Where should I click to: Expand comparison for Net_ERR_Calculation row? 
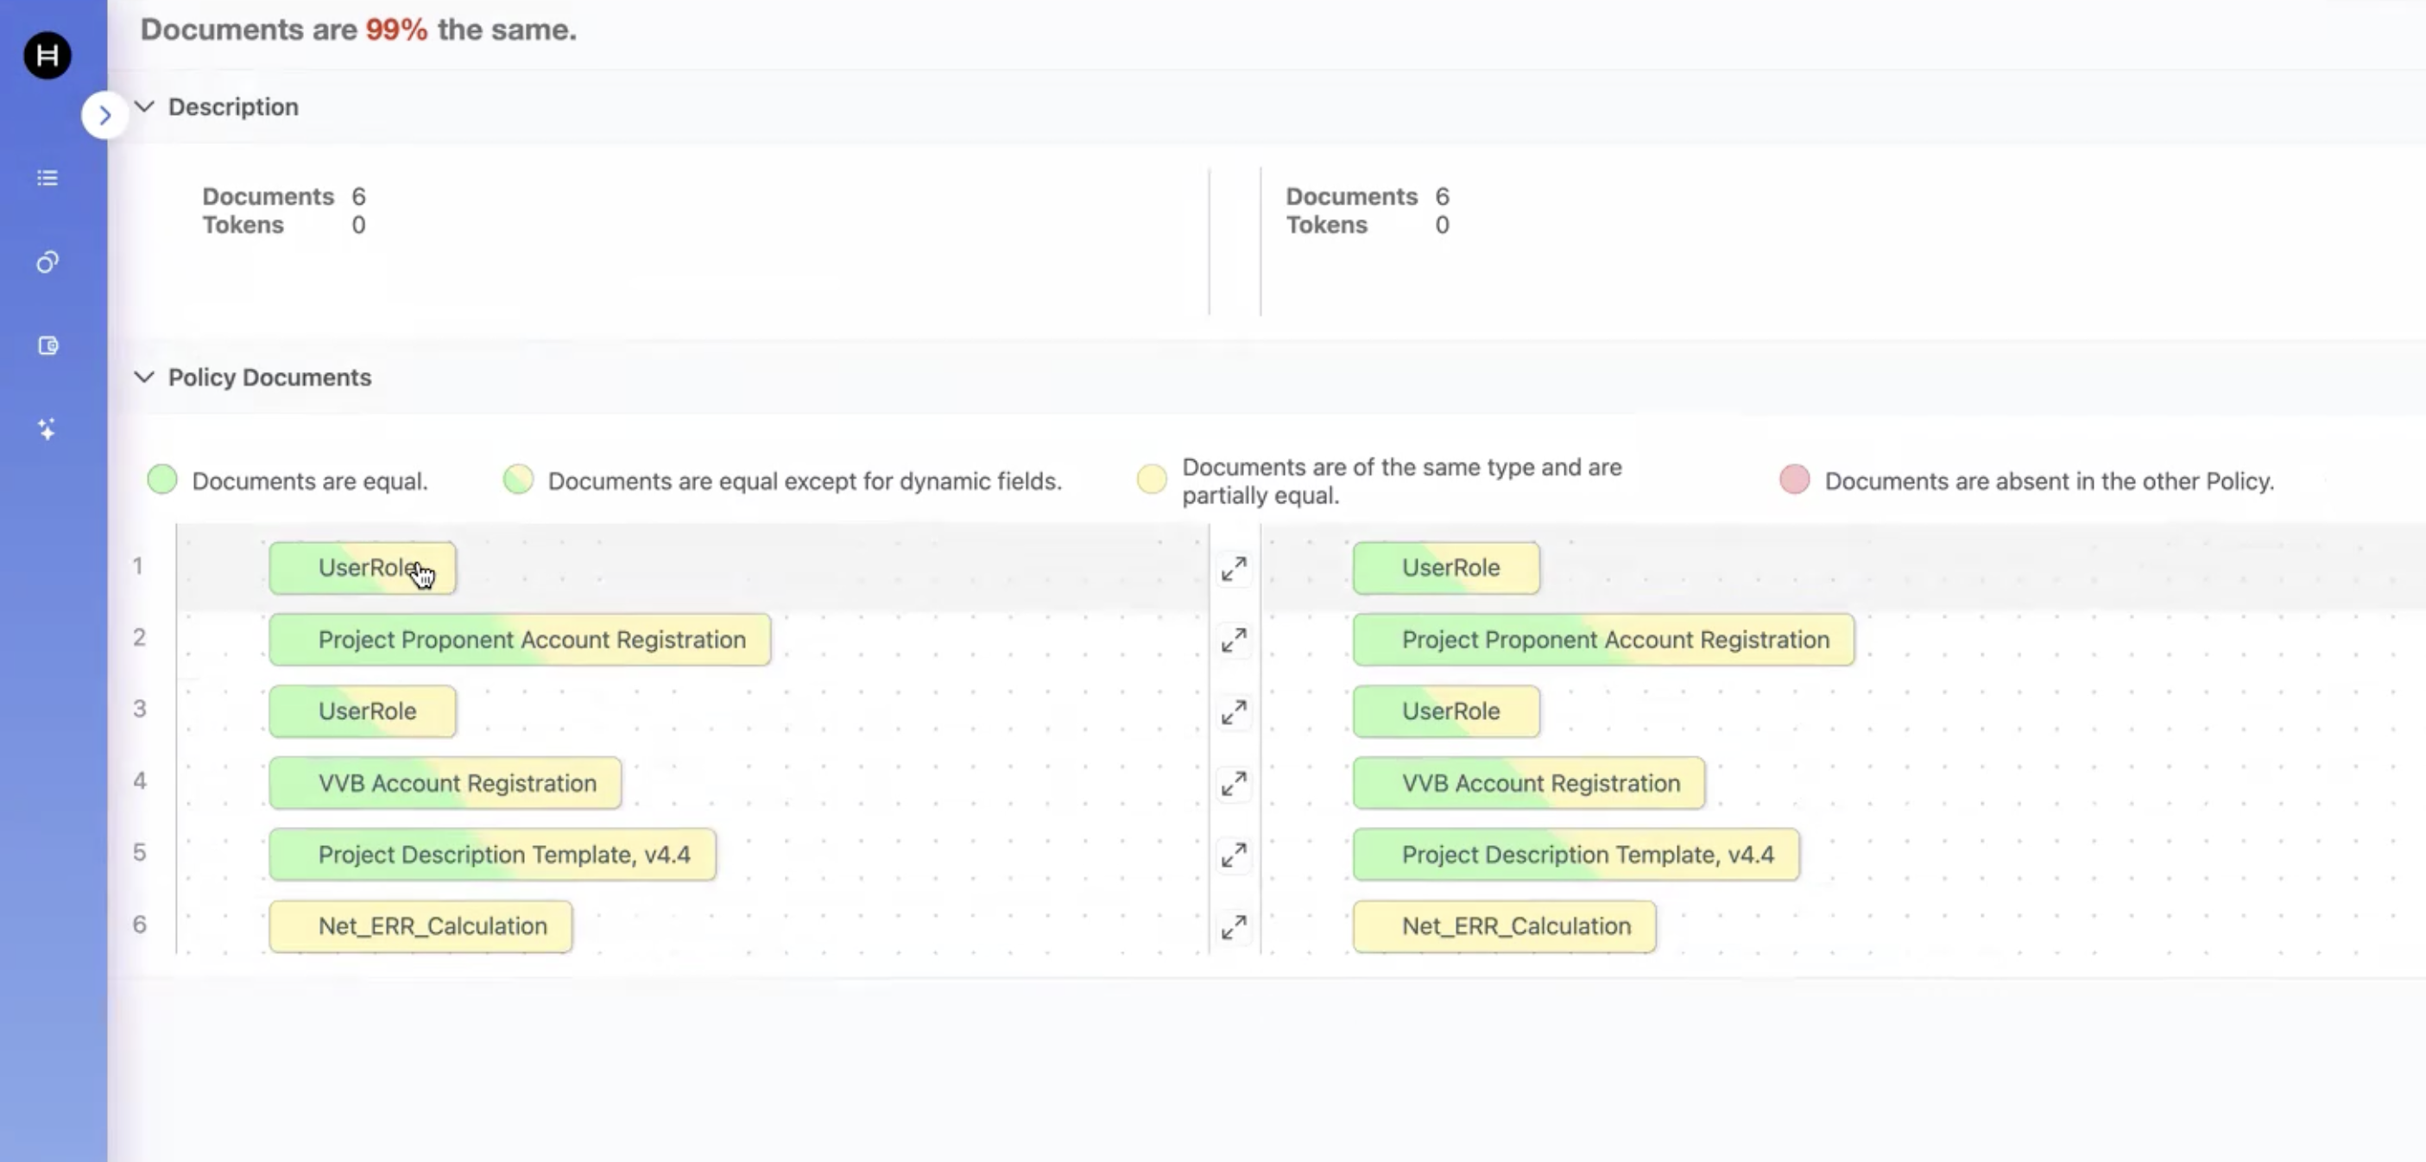pyautogui.click(x=1233, y=927)
